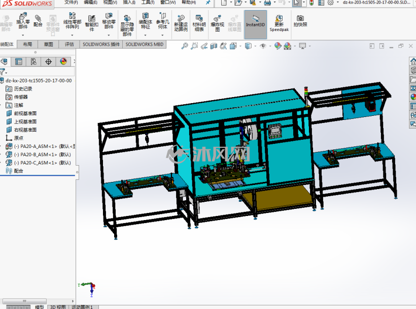Viewport: 416px width, 309px height.
Task: Click the Update Speedpak icon
Action: pyautogui.click(x=279, y=23)
